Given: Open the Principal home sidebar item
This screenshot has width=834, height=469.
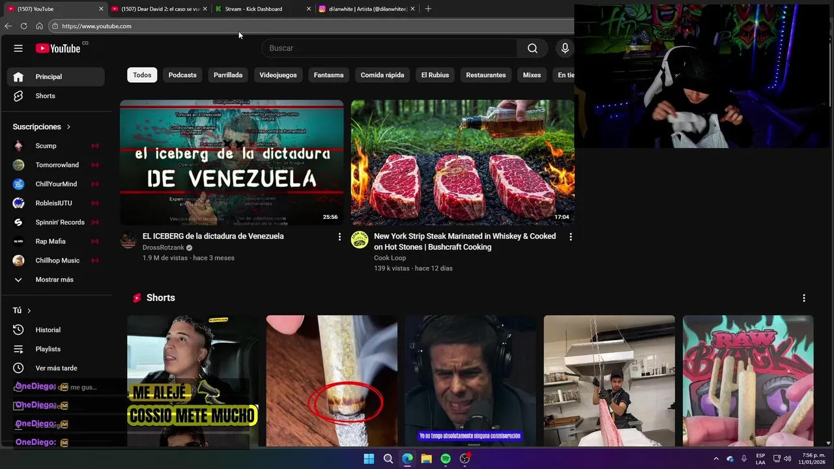Looking at the screenshot, I should coord(56,77).
